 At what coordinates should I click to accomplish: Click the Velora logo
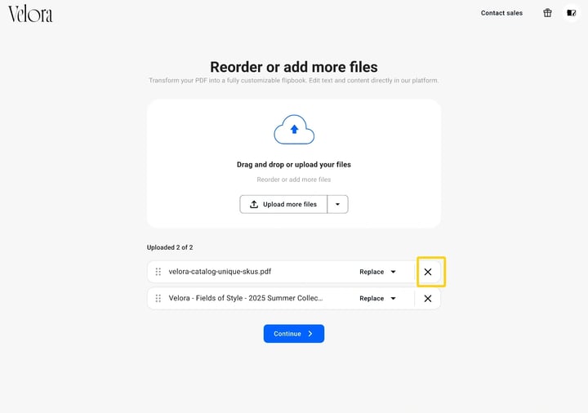(30, 14)
